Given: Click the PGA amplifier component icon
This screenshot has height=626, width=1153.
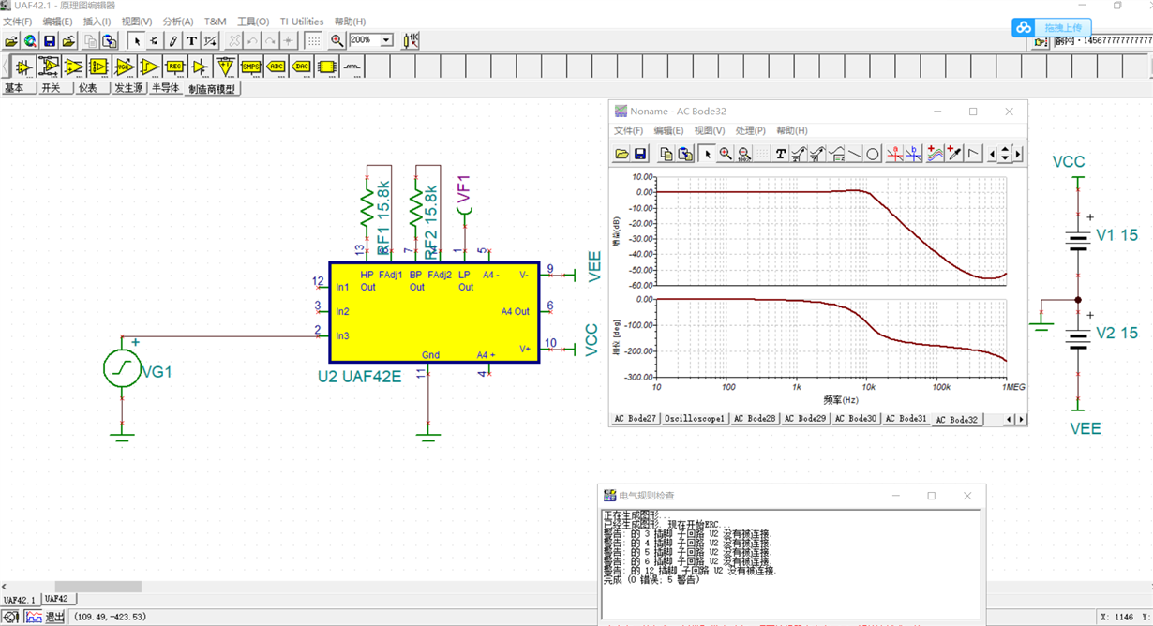Looking at the screenshot, I should tap(124, 67).
